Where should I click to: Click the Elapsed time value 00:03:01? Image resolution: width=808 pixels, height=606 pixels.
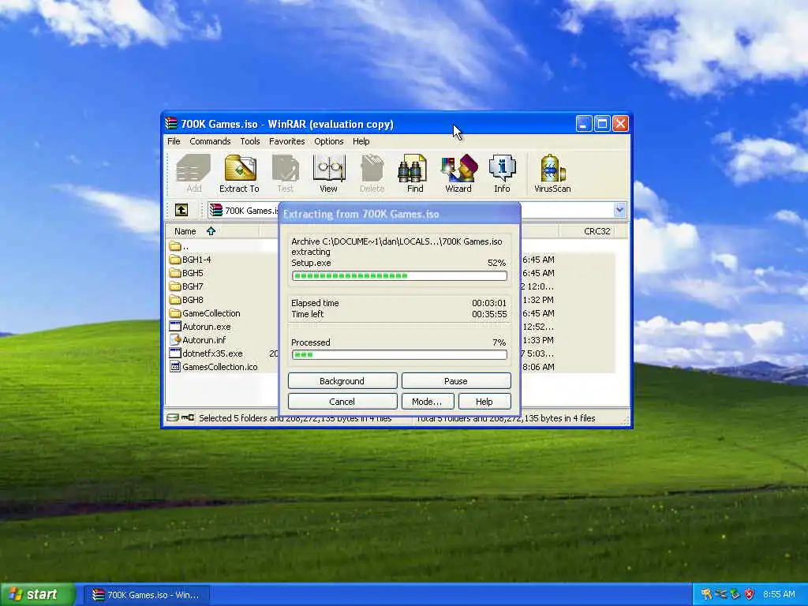(x=489, y=303)
